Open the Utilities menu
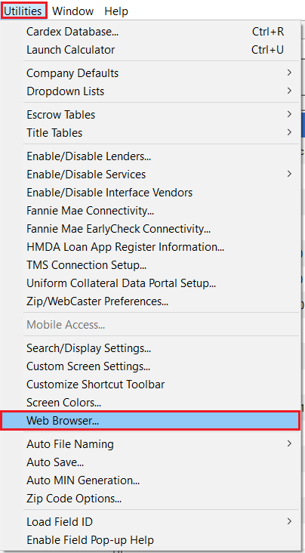Image resolution: width=305 pixels, height=553 pixels. point(23,11)
